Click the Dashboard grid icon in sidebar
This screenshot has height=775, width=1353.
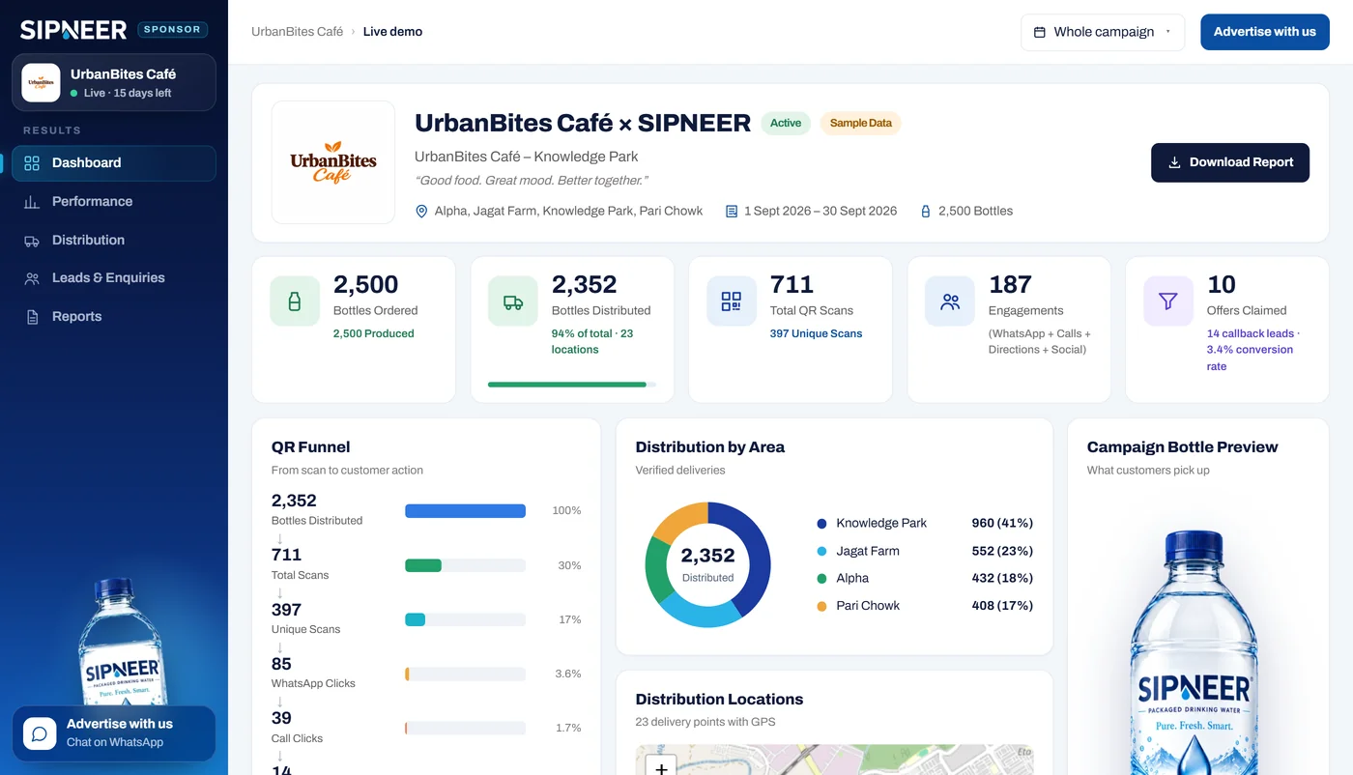[32, 163]
